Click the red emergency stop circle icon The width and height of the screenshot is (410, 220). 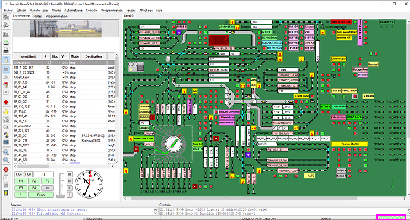tap(6, 102)
